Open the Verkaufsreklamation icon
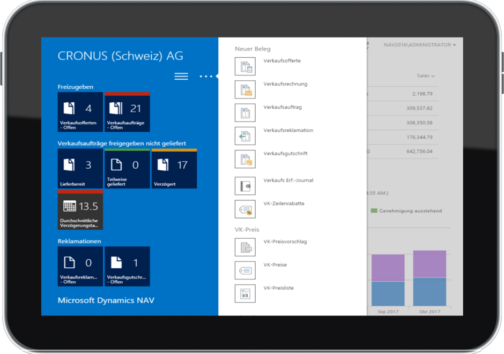Image resolution: width=504 pixels, height=354 pixels. [245, 135]
